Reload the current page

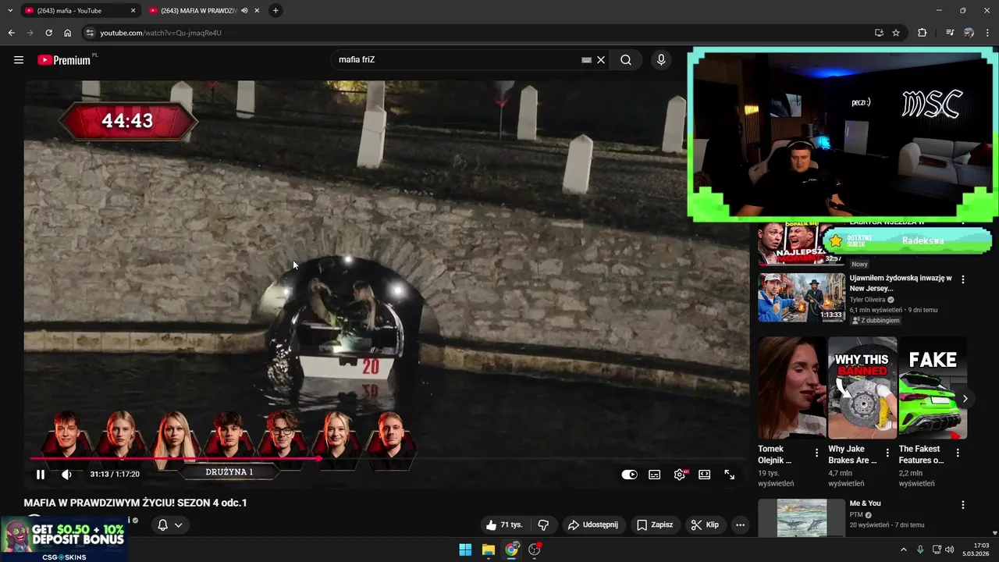click(x=48, y=33)
